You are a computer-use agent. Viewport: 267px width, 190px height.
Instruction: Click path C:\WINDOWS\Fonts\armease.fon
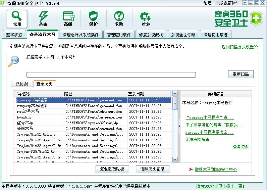[94, 117]
